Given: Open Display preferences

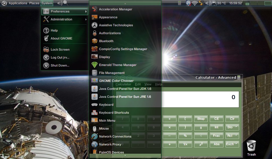Looking at the screenshot, I should tap(125, 57).
